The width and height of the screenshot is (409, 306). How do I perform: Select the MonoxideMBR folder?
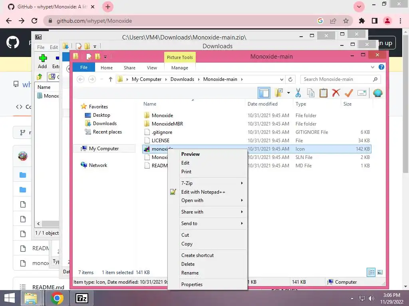coord(163,124)
